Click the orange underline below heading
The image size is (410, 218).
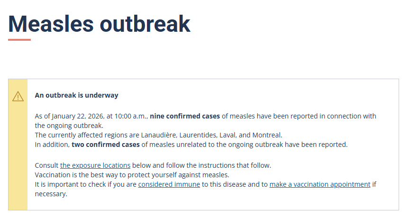click(19, 40)
